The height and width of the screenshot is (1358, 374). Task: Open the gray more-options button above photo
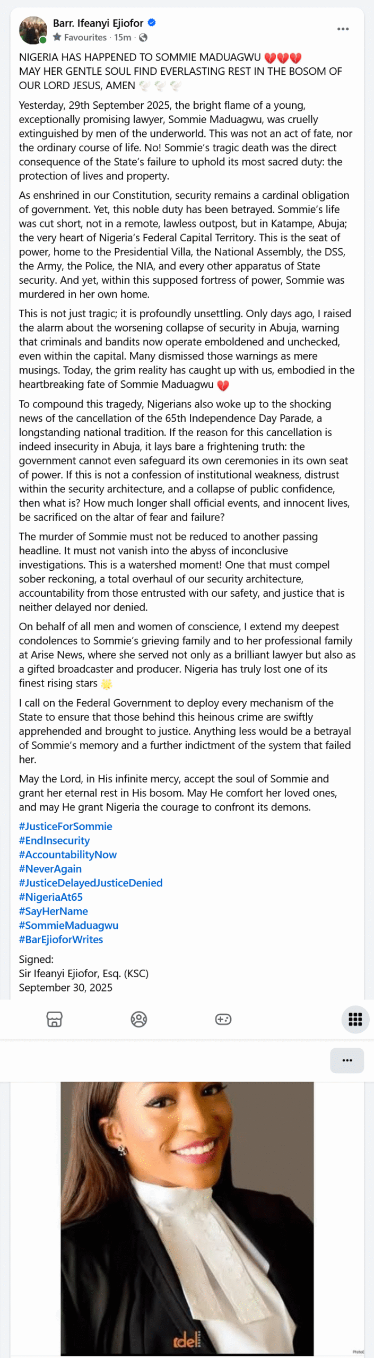[347, 1060]
